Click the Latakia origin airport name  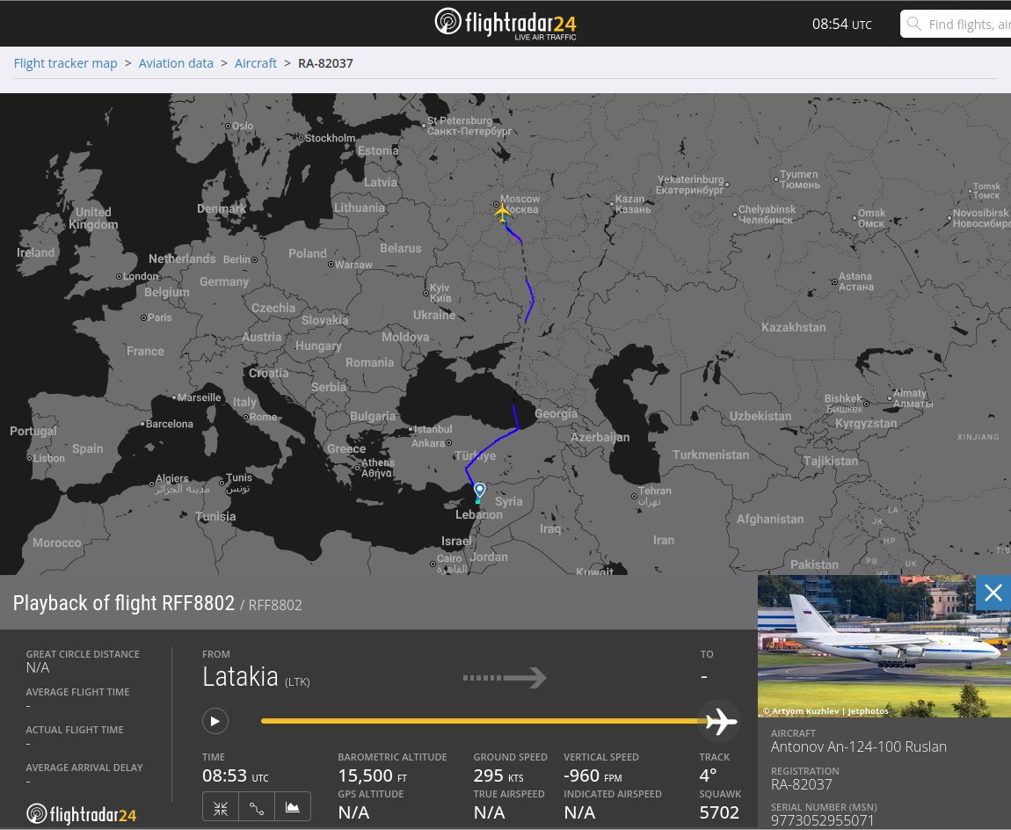[x=240, y=677]
